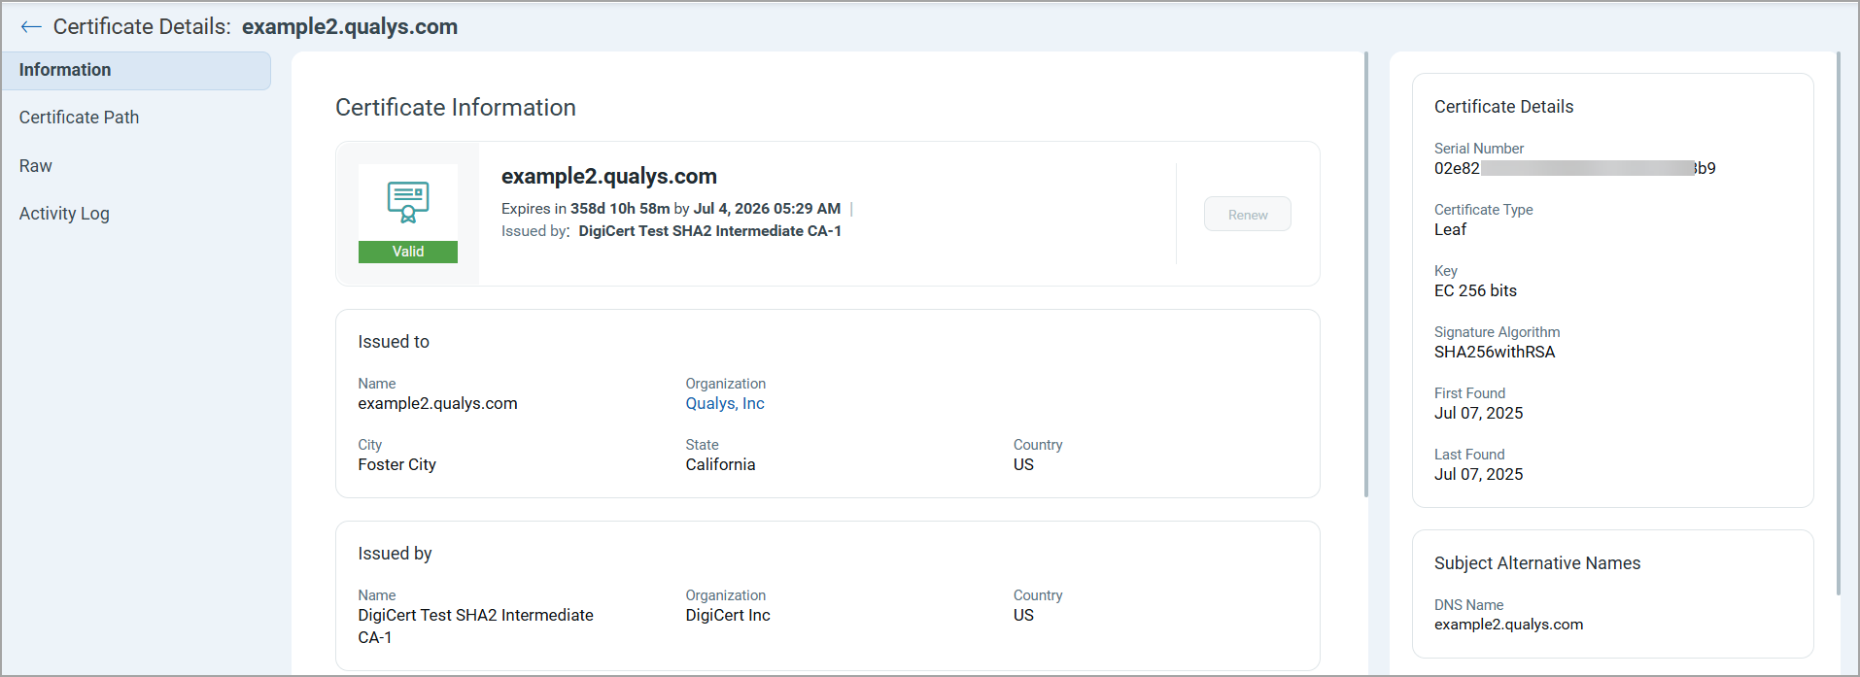
Task: Click the issuer DigiCert Test SHA2 Intermediate CA-1 in the summary card
Action: point(710,231)
